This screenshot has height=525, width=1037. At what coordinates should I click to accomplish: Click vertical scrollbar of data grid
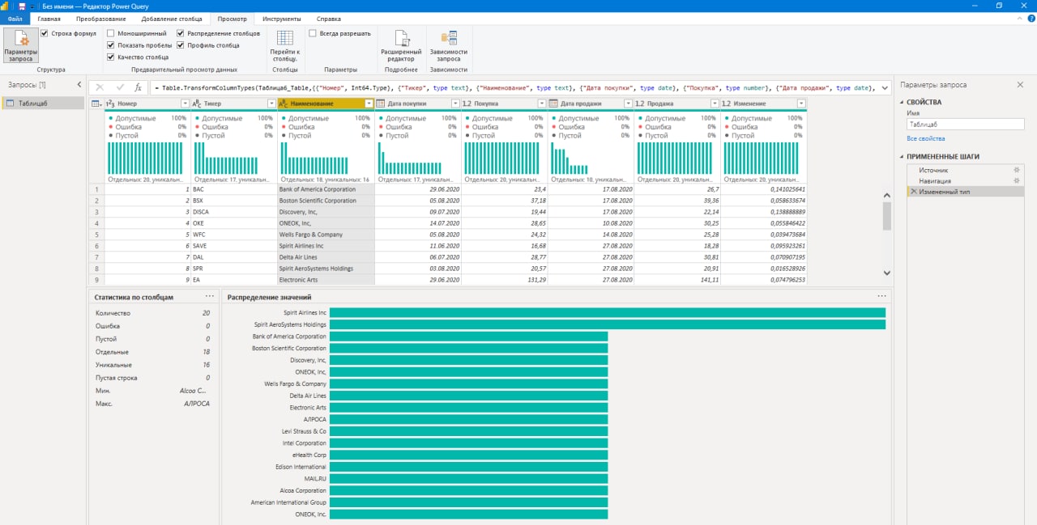[886, 216]
